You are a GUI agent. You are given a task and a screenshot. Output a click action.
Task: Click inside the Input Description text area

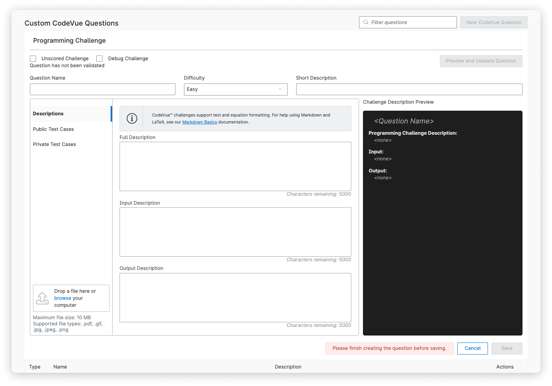pos(235,232)
